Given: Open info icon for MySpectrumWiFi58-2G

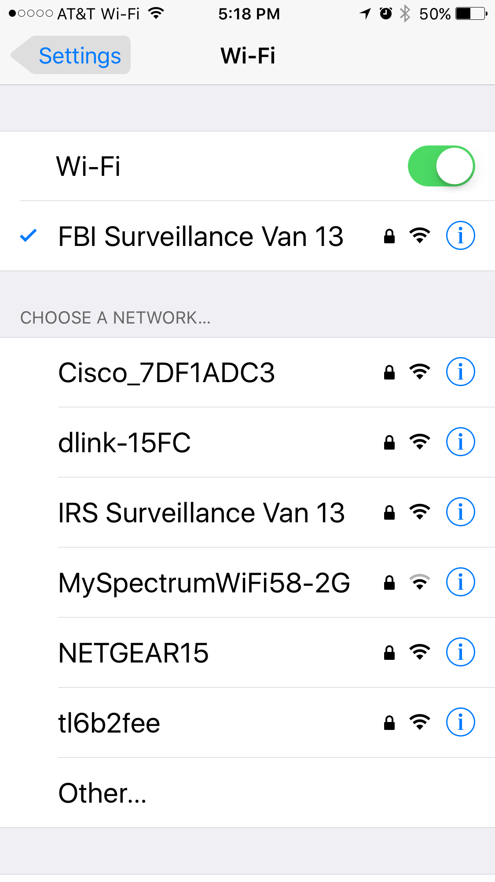Looking at the screenshot, I should (x=460, y=582).
